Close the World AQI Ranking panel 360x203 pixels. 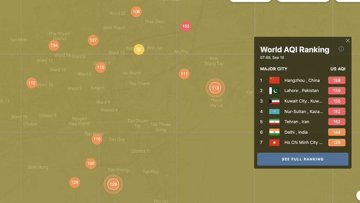[347, 41]
